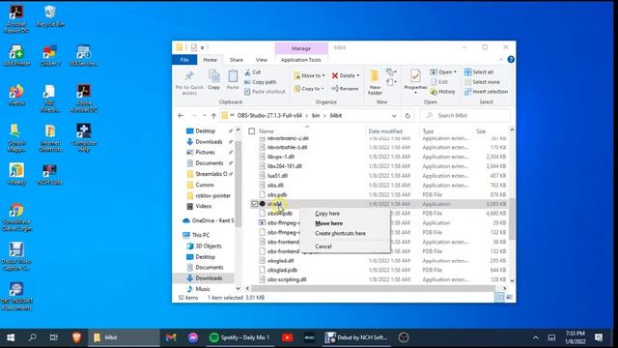Go up one folder level arrow
This screenshot has width=618, height=348.
[x=213, y=116]
